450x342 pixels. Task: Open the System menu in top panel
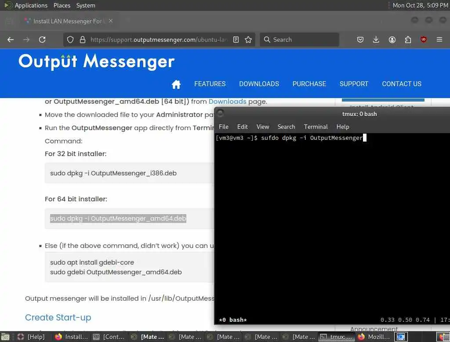click(x=86, y=5)
